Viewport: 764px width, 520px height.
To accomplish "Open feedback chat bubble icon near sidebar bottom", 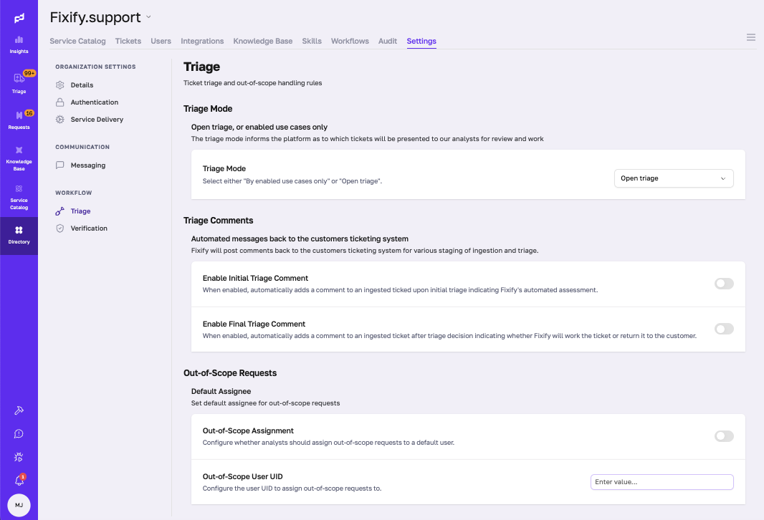I will click(x=19, y=433).
